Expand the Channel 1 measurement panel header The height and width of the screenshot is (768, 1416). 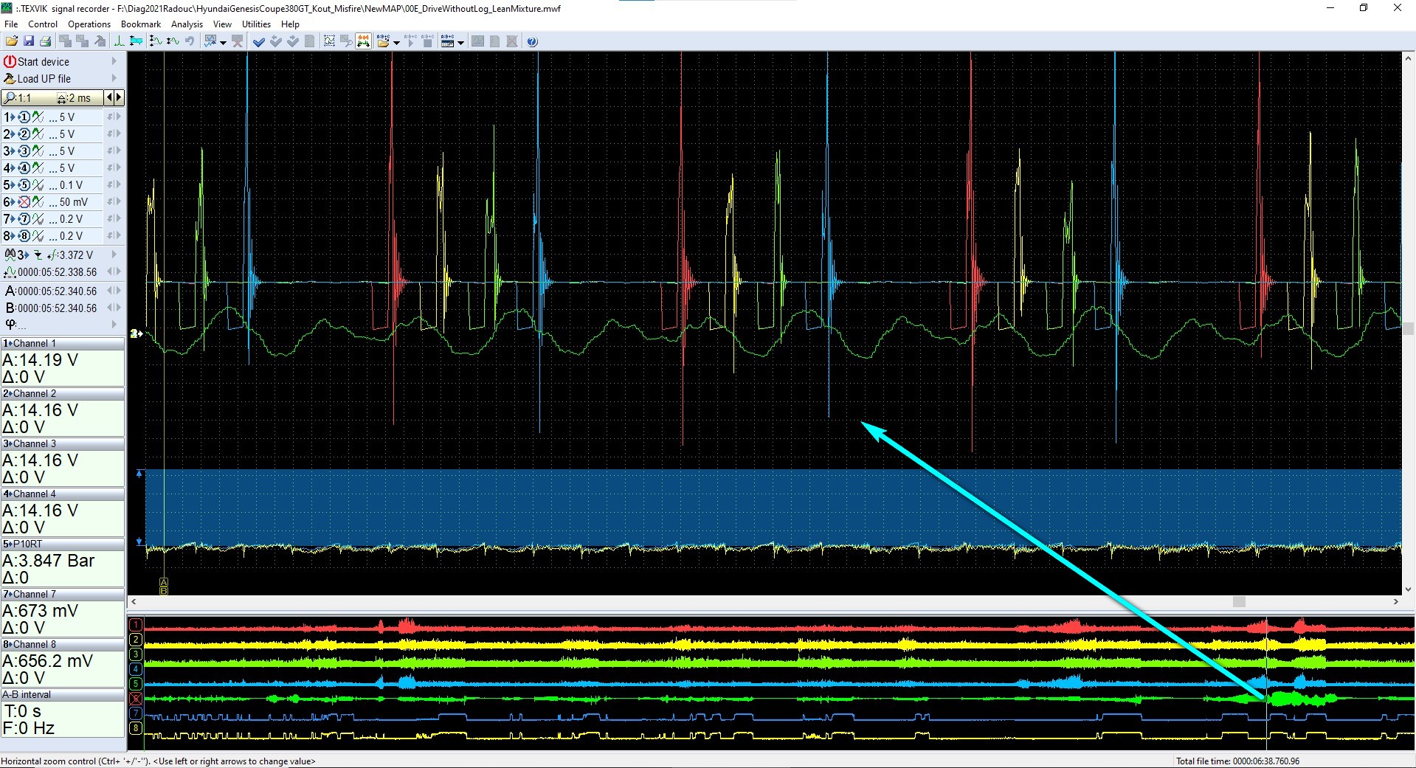click(x=63, y=343)
